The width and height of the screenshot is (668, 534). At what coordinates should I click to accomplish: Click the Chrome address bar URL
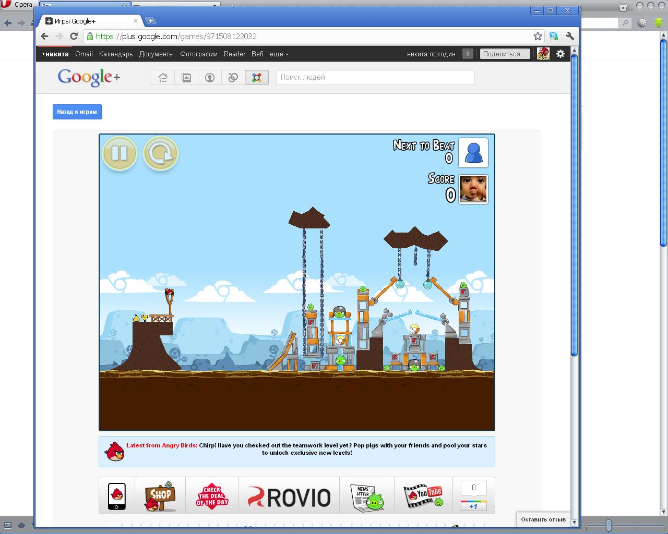[176, 37]
